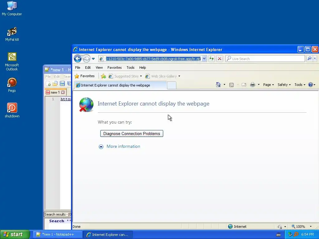Open the IE Edit menu
This screenshot has height=239, width=319.
point(88,68)
